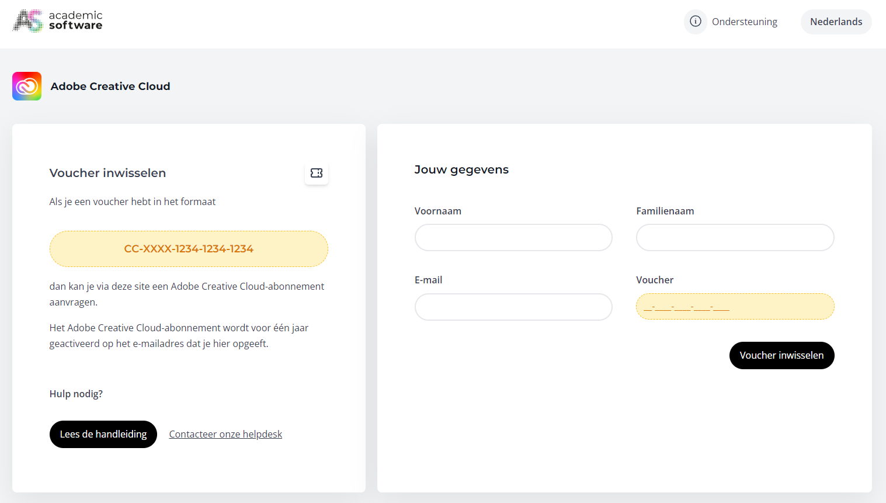886x503 pixels.
Task: Focus the Voucher code input field
Action: pos(735,307)
